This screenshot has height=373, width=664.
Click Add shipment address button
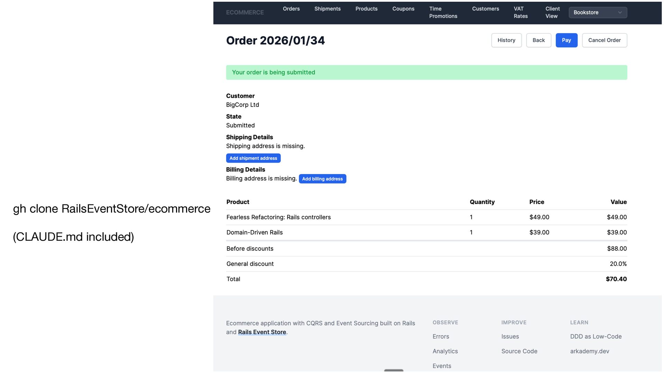point(253,158)
